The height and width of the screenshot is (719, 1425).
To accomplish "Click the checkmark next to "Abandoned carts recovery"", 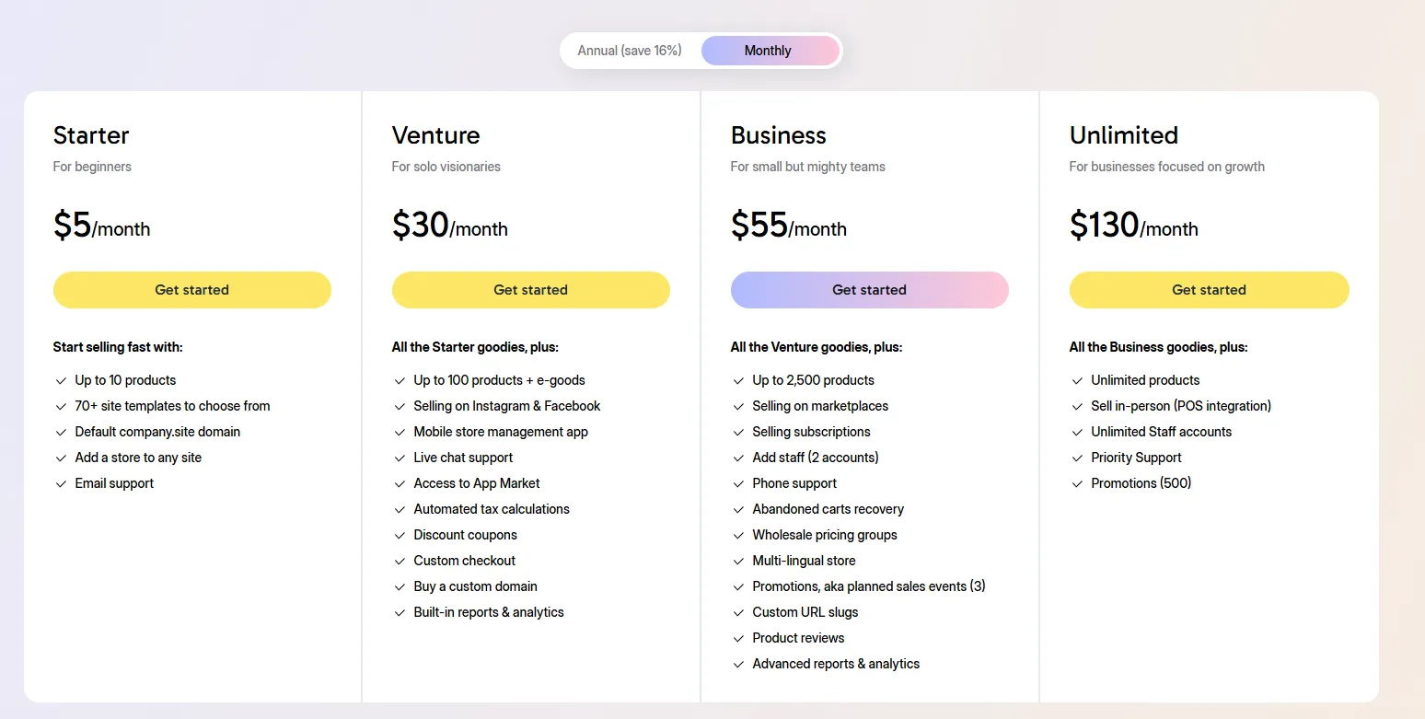I will click(737, 508).
